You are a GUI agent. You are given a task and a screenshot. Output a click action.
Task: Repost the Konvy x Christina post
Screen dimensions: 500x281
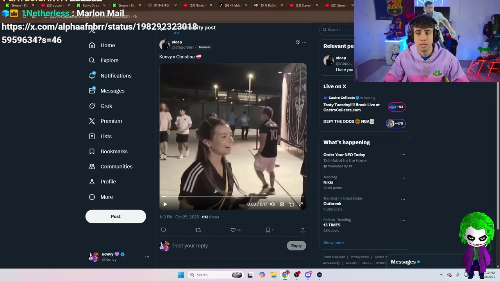pyautogui.click(x=198, y=230)
